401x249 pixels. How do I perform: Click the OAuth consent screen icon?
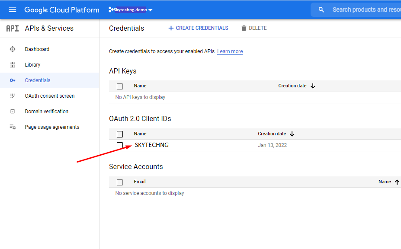pos(13,96)
